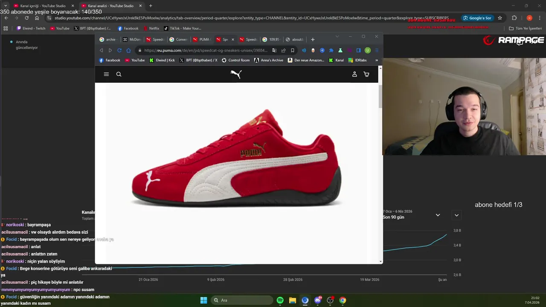Show more bookmarks in the front browser
Image resolution: width=546 pixels, height=307 pixels.
click(377, 60)
